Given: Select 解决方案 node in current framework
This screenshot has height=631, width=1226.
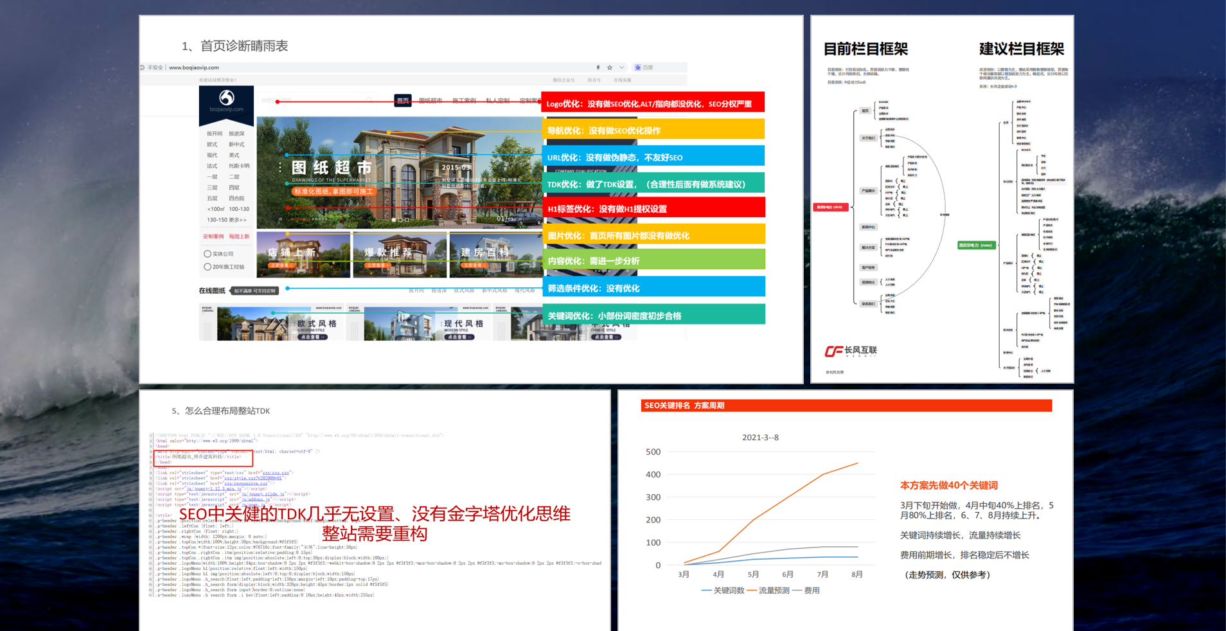Looking at the screenshot, I should (x=867, y=247).
